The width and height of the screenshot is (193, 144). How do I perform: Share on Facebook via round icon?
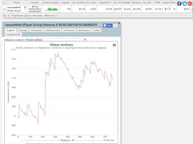point(179,4)
